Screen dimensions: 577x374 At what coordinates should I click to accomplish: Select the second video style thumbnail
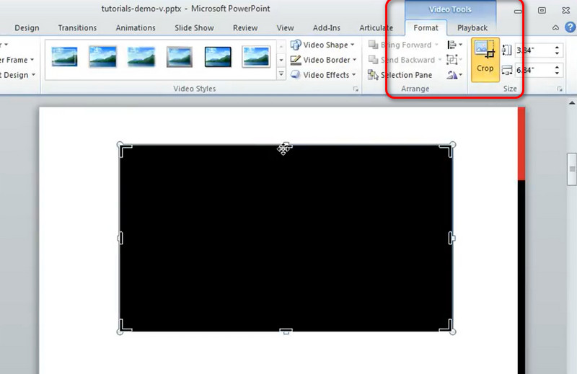click(102, 57)
